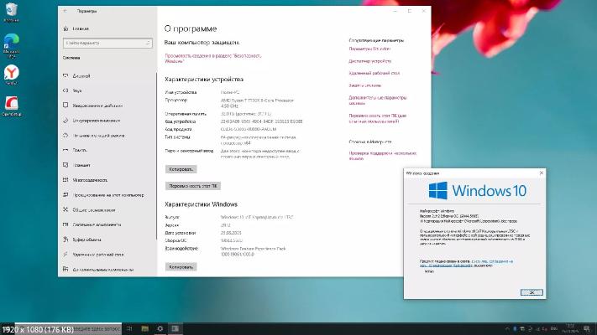Open Безопасность Windows details link

coord(212,58)
